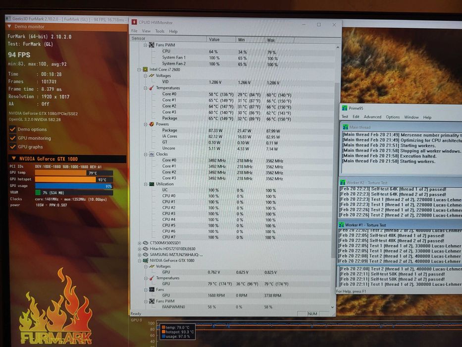Viewport: 462px width, 347px height.
Task: Click the SAMSUNG MZ7LN256HAJQ drive icon
Action: [145, 255]
